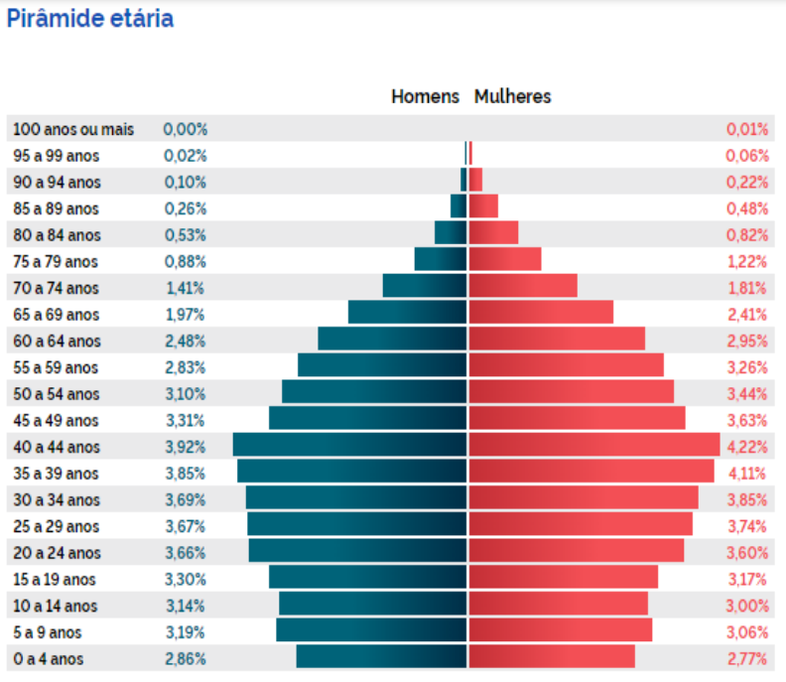Click the women bar for 55 a 59 anos
The image size is (786, 682).
tap(567, 365)
